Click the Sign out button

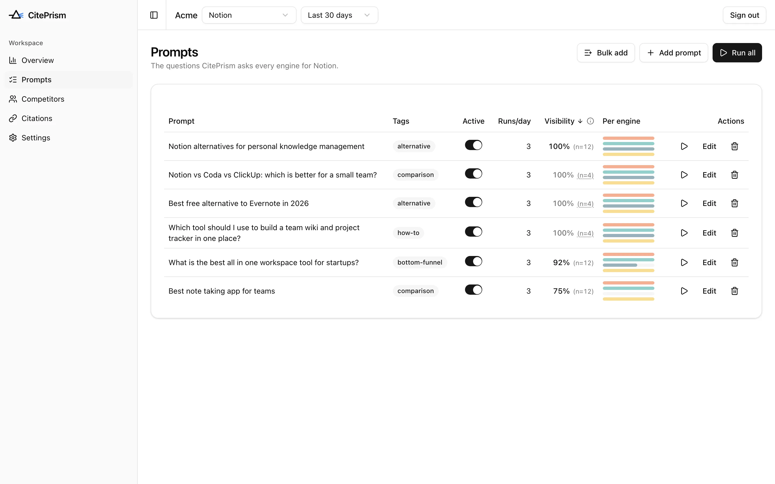click(x=744, y=15)
